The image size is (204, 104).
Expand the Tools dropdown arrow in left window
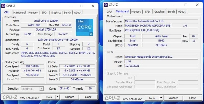point(57,97)
